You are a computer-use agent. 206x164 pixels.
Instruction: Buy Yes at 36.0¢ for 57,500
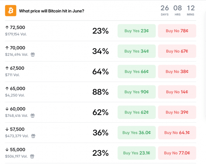click(137, 133)
